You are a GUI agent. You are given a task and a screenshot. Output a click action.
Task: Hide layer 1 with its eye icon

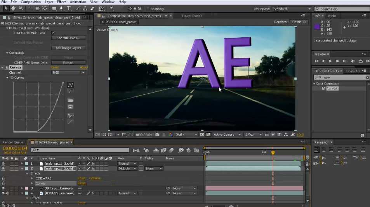coord(3,164)
